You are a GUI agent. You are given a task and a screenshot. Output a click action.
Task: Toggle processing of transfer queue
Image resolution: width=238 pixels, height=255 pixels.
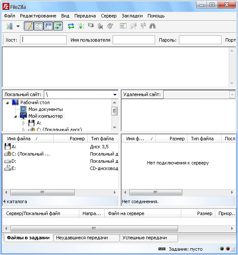[81, 26]
